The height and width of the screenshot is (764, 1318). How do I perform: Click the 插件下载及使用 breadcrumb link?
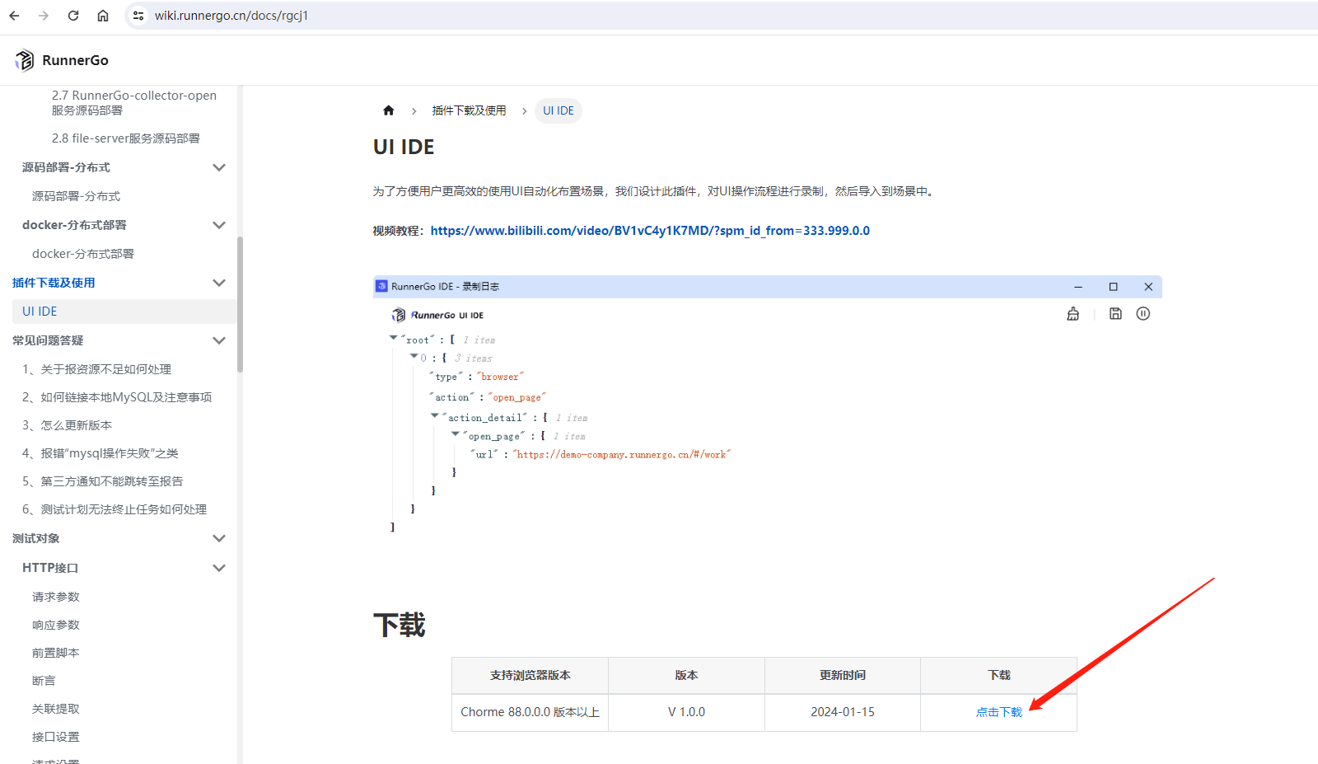tap(470, 110)
